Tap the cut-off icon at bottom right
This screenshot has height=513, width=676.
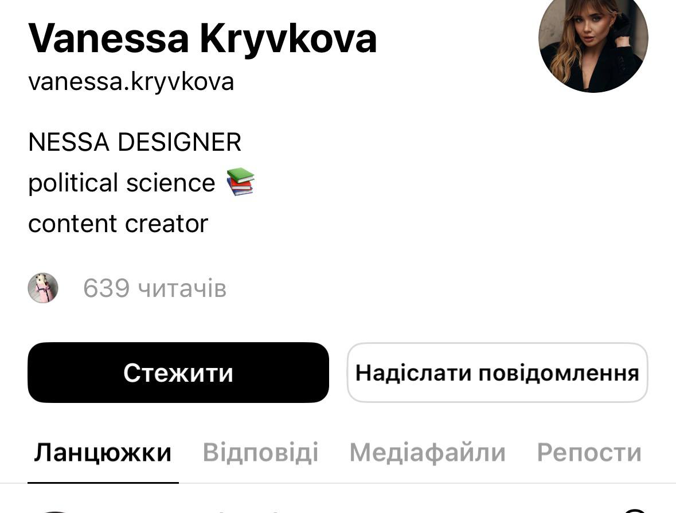634,510
